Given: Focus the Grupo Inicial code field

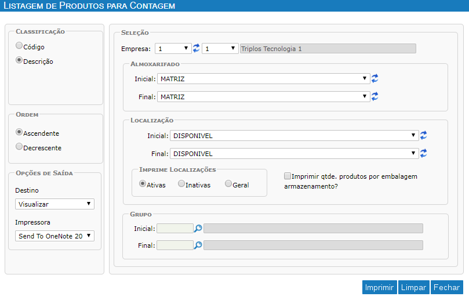Looking at the screenshot, I should (x=175, y=229).
